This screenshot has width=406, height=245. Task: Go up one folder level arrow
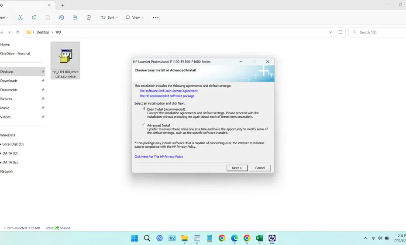(18, 32)
